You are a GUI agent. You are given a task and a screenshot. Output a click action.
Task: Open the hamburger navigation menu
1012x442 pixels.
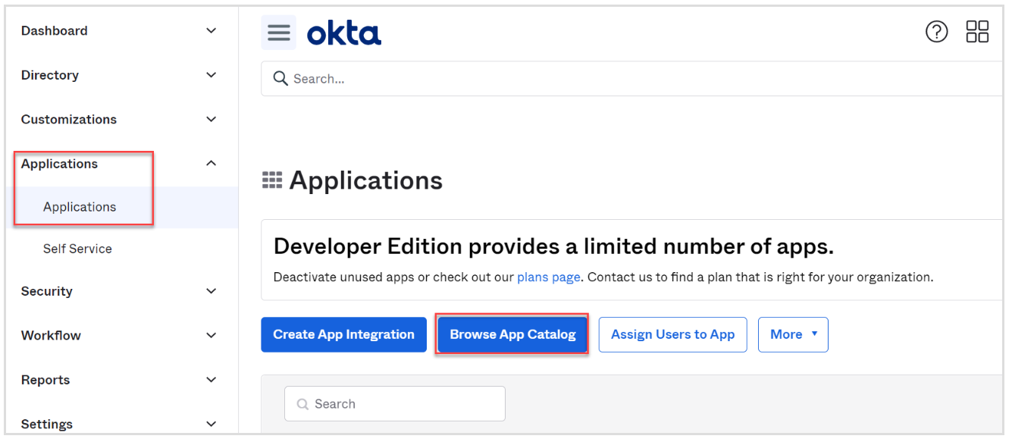[278, 32]
